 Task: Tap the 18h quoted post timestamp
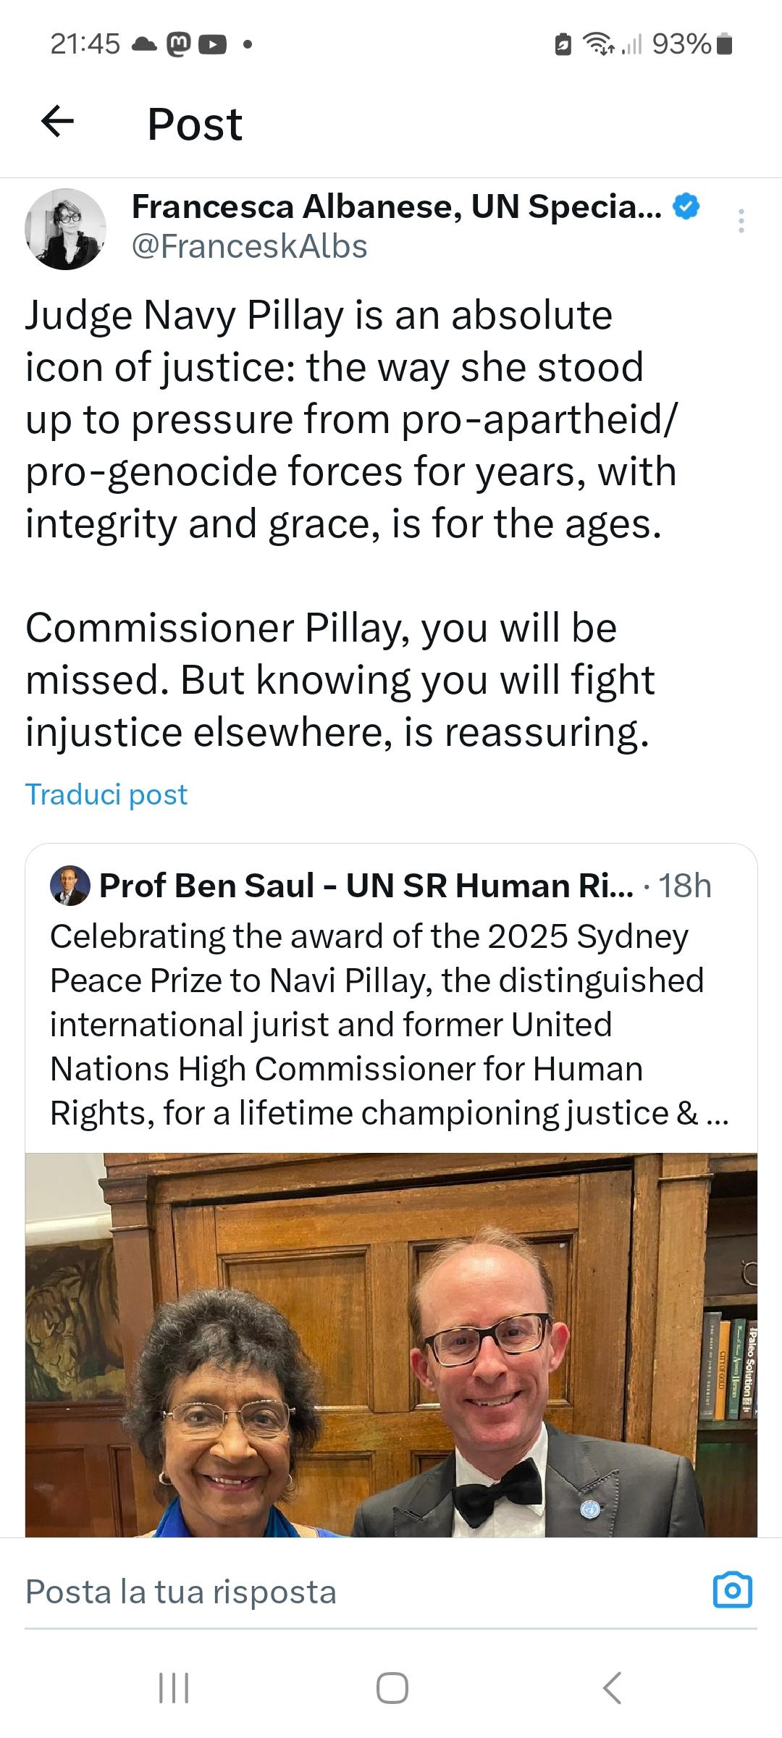(x=685, y=886)
